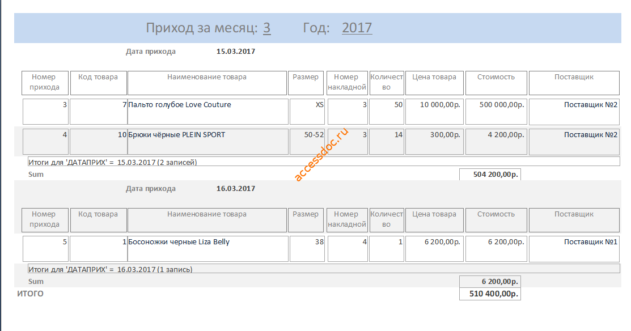Click "Номер прихода" header in the 16.03.2017 table

point(45,219)
